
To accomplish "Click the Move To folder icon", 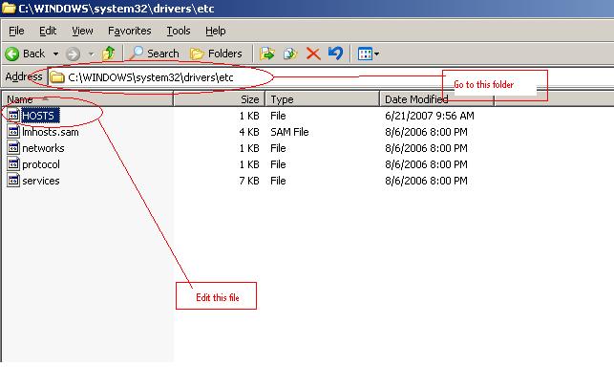I will click(267, 54).
